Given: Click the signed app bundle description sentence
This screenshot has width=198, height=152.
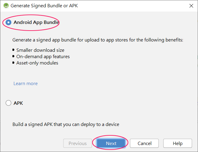Looking at the screenshot, I should tap(98, 40).
